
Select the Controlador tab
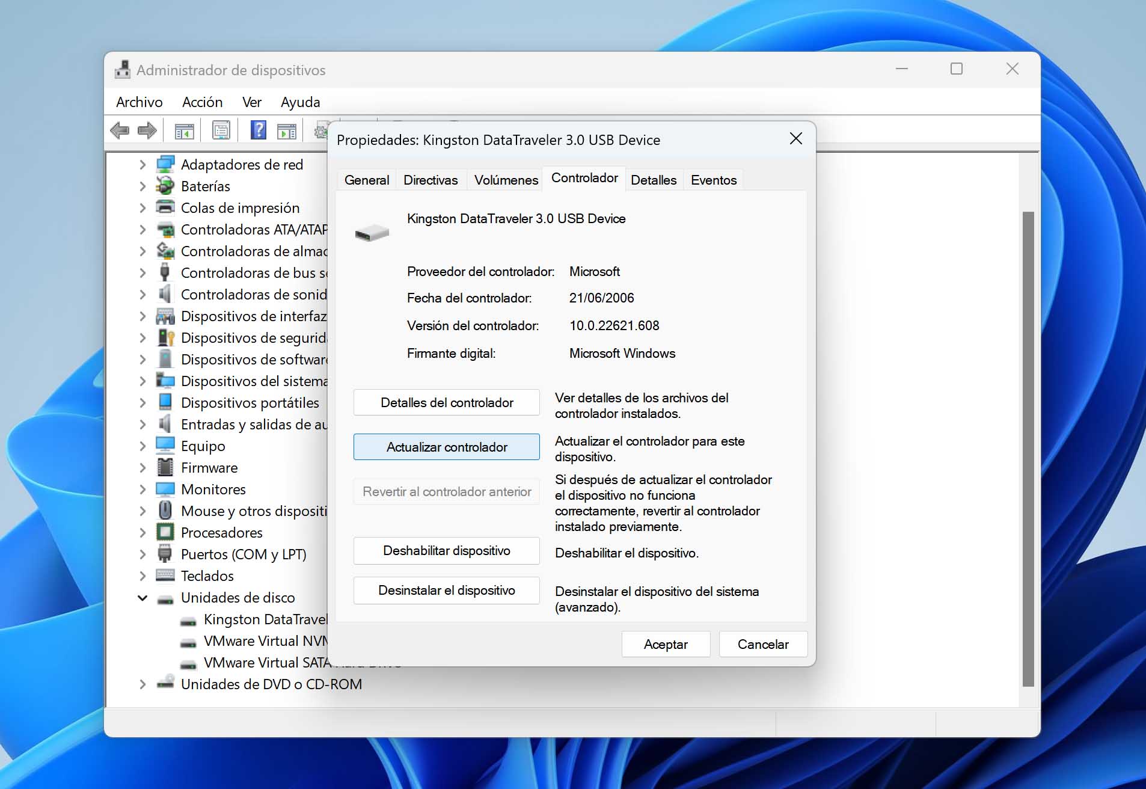(x=584, y=178)
